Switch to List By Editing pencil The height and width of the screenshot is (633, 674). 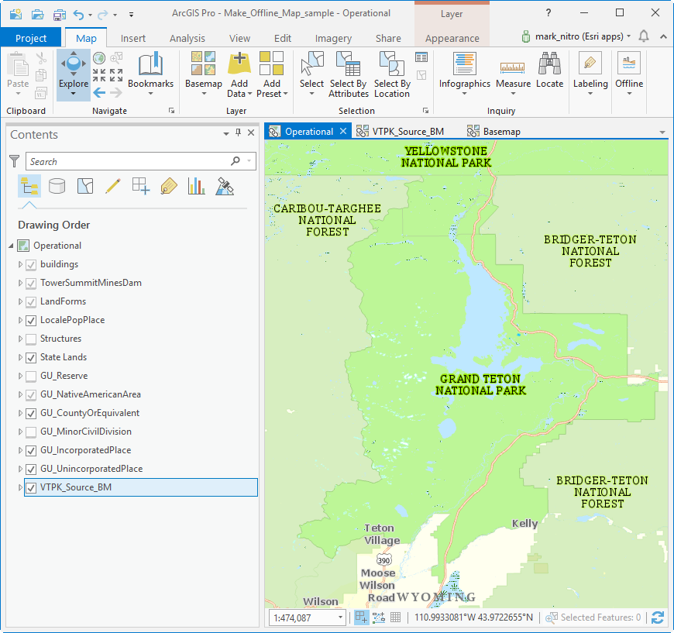(x=112, y=186)
